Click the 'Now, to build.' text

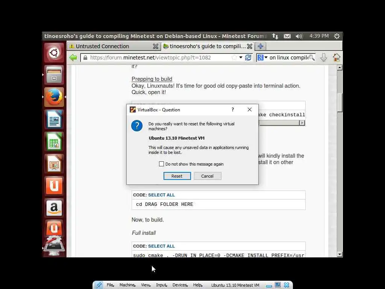tap(147, 220)
